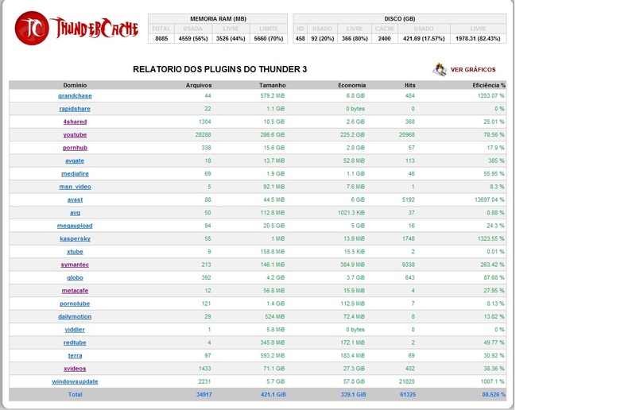The width and height of the screenshot is (636, 410).
Task: Select the RAM limit value 5660 (70%)
Action: click(269, 38)
